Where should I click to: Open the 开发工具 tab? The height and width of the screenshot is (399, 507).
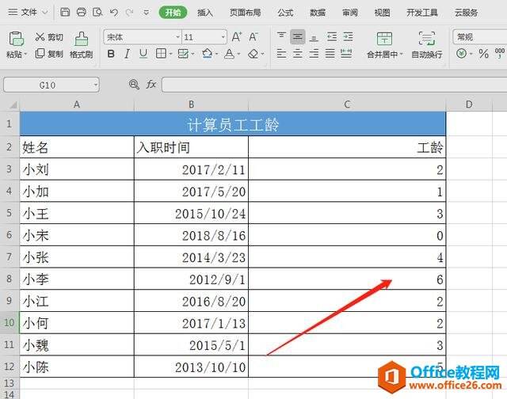[422, 13]
